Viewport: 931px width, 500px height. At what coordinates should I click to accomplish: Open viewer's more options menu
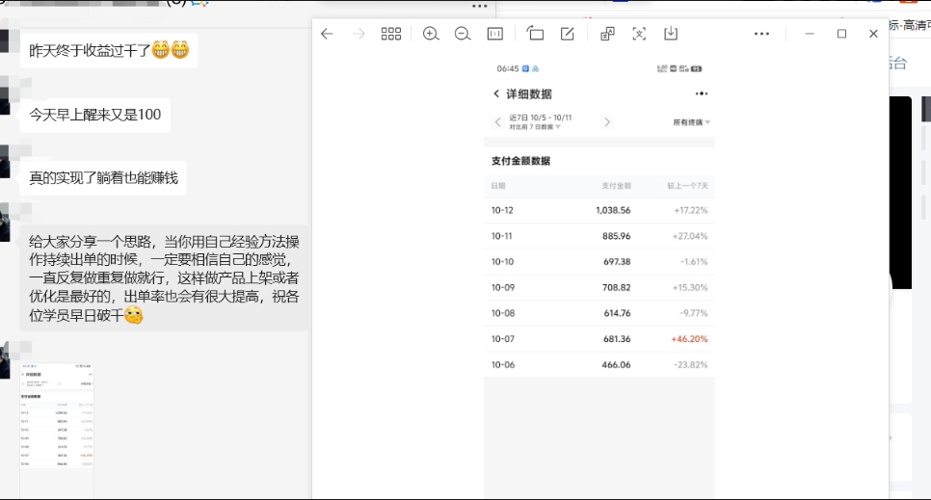[761, 34]
